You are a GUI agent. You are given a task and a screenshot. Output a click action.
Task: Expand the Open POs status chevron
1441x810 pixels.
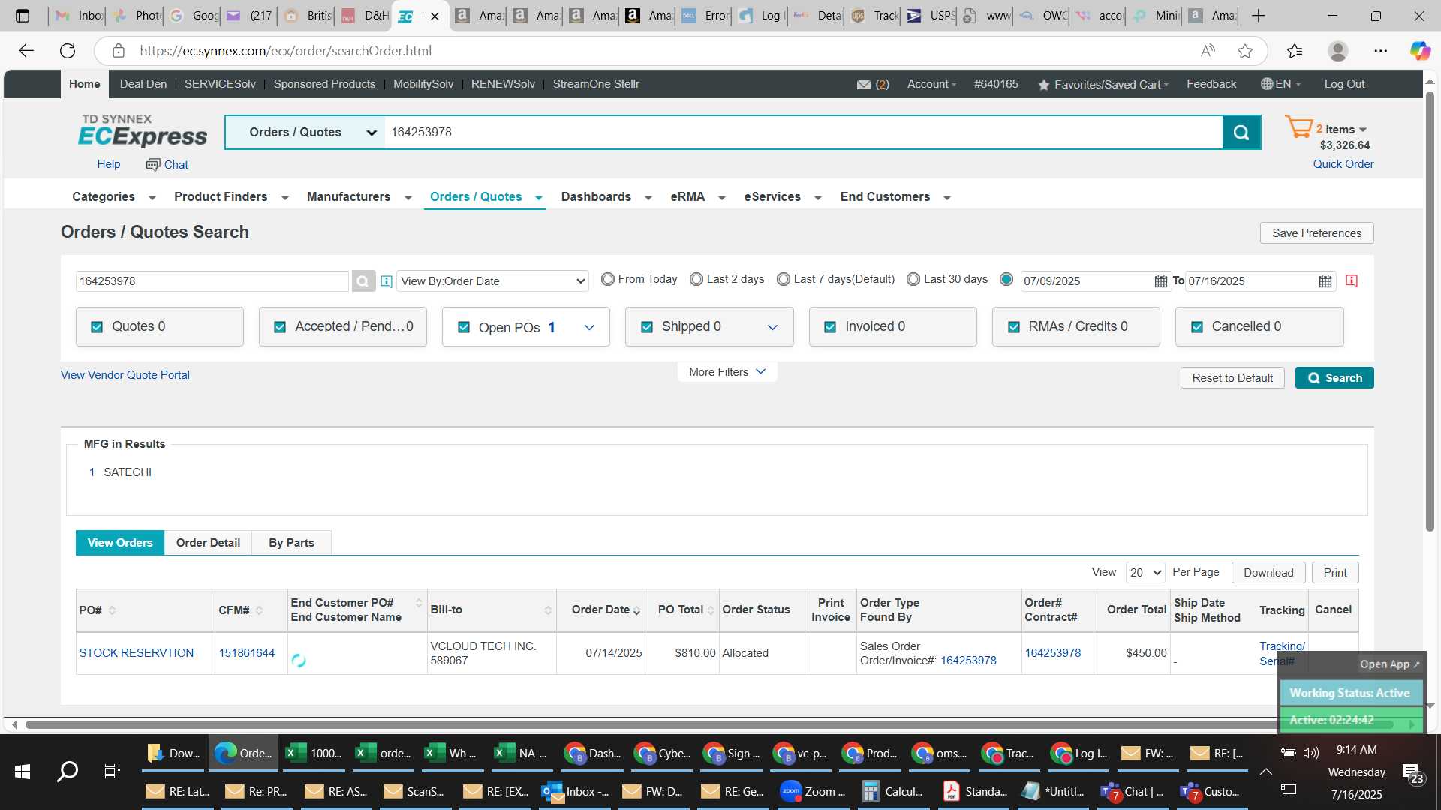pos(589,328)
